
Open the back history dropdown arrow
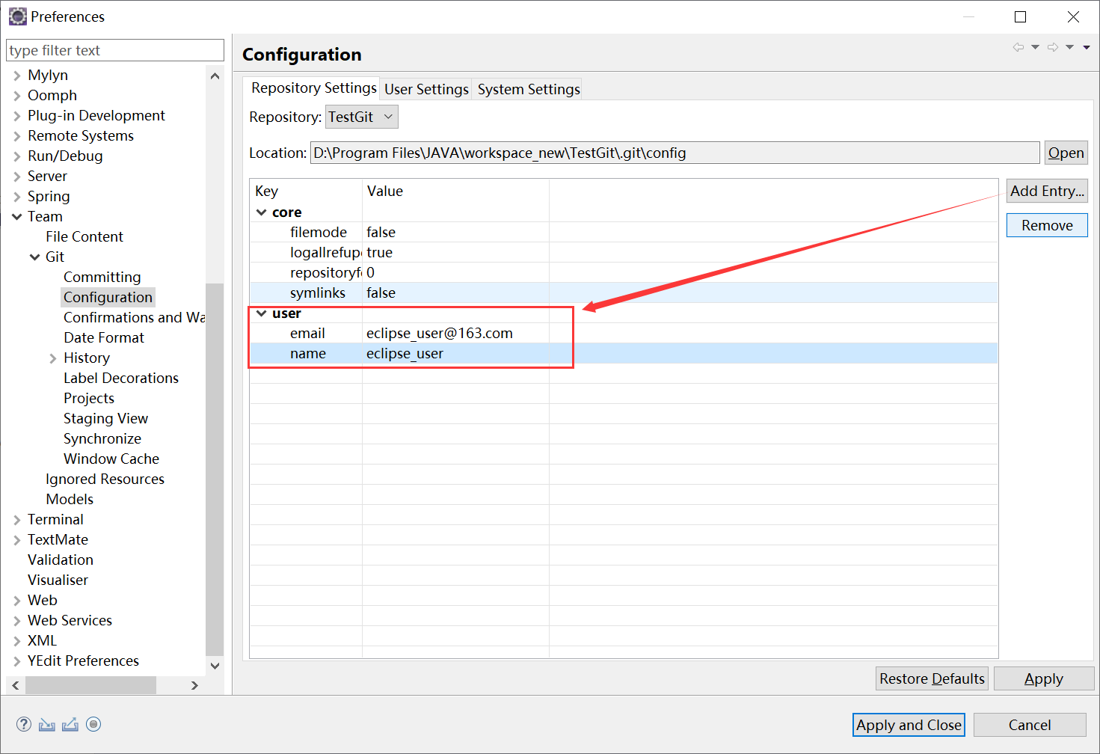1036,47
